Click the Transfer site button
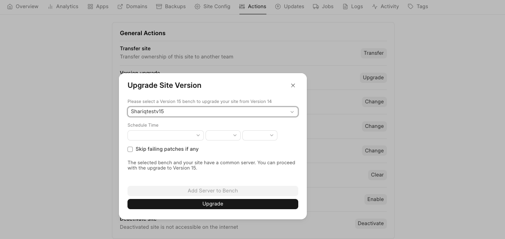505x239 pixels. click(x=373, y=53)
